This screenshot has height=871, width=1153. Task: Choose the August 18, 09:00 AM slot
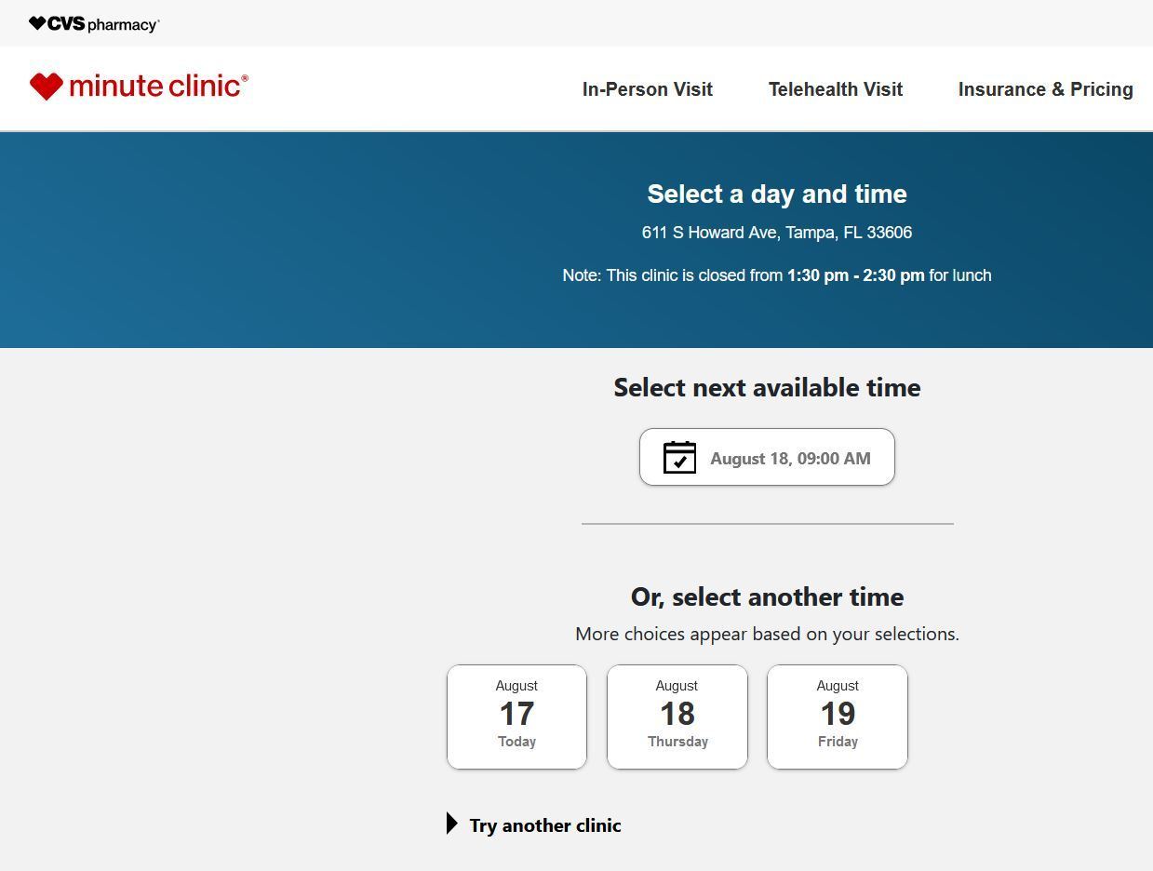point(790,458)
